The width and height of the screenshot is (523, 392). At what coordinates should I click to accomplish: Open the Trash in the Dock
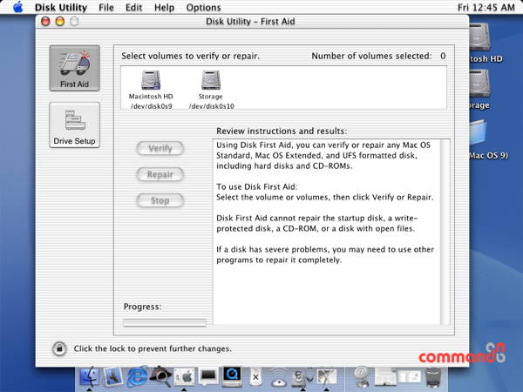(x=433, y=377)
